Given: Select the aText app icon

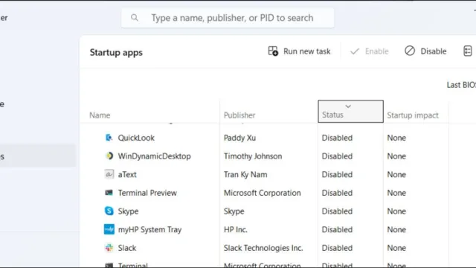Looking at the screenshot, I should pos(109,174).
